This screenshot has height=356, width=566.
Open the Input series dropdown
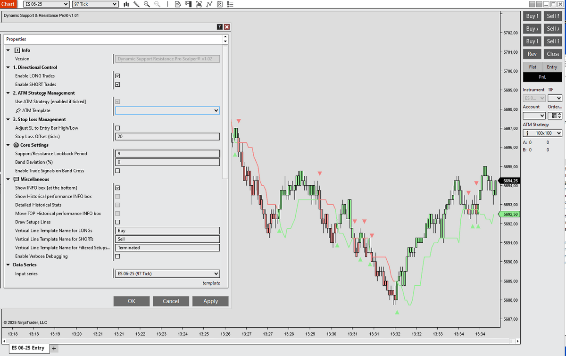[167, 273]
